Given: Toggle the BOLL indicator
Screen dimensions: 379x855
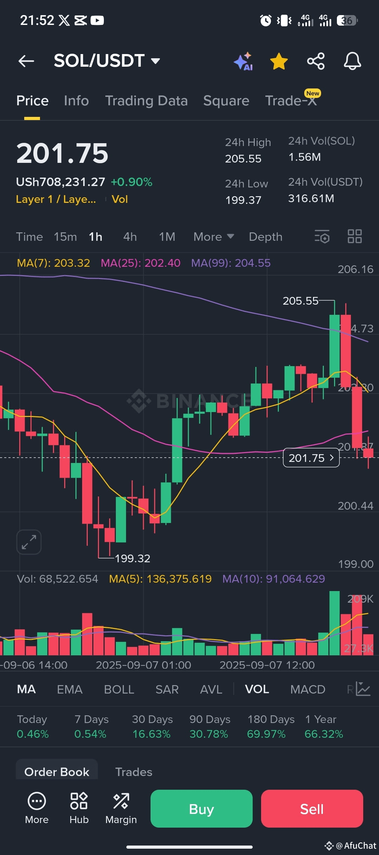Looking at the screenshot, I should pyautogui.click(x=119, y=689).
